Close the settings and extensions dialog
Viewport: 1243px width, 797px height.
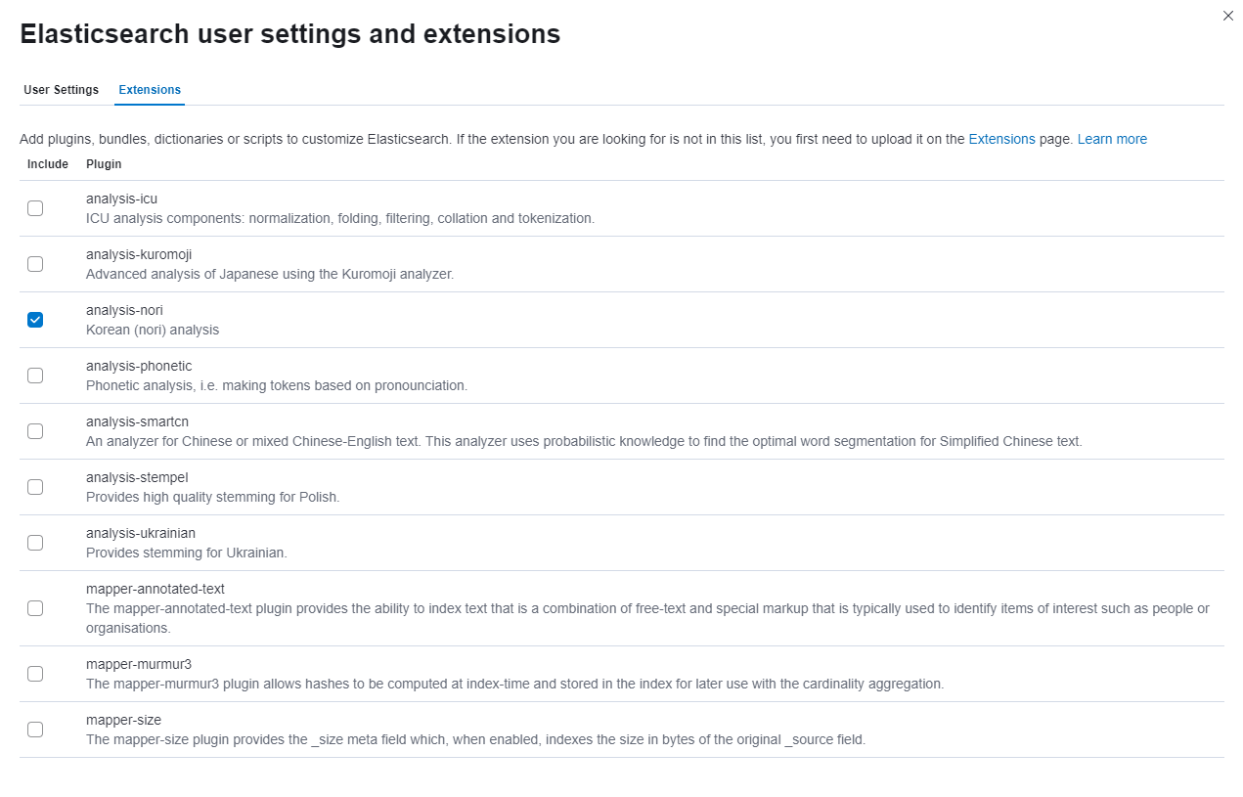[1228, 16]
